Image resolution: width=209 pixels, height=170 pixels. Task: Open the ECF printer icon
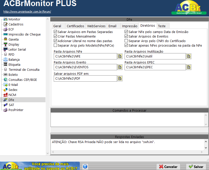(6, 29)
